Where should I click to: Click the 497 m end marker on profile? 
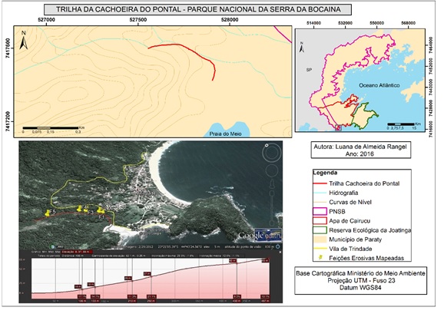click(265, 301)
